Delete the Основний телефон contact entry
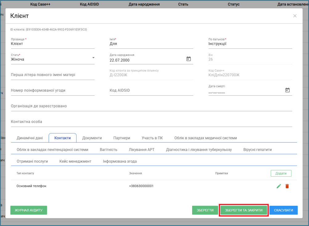 [x=287, y=186]
